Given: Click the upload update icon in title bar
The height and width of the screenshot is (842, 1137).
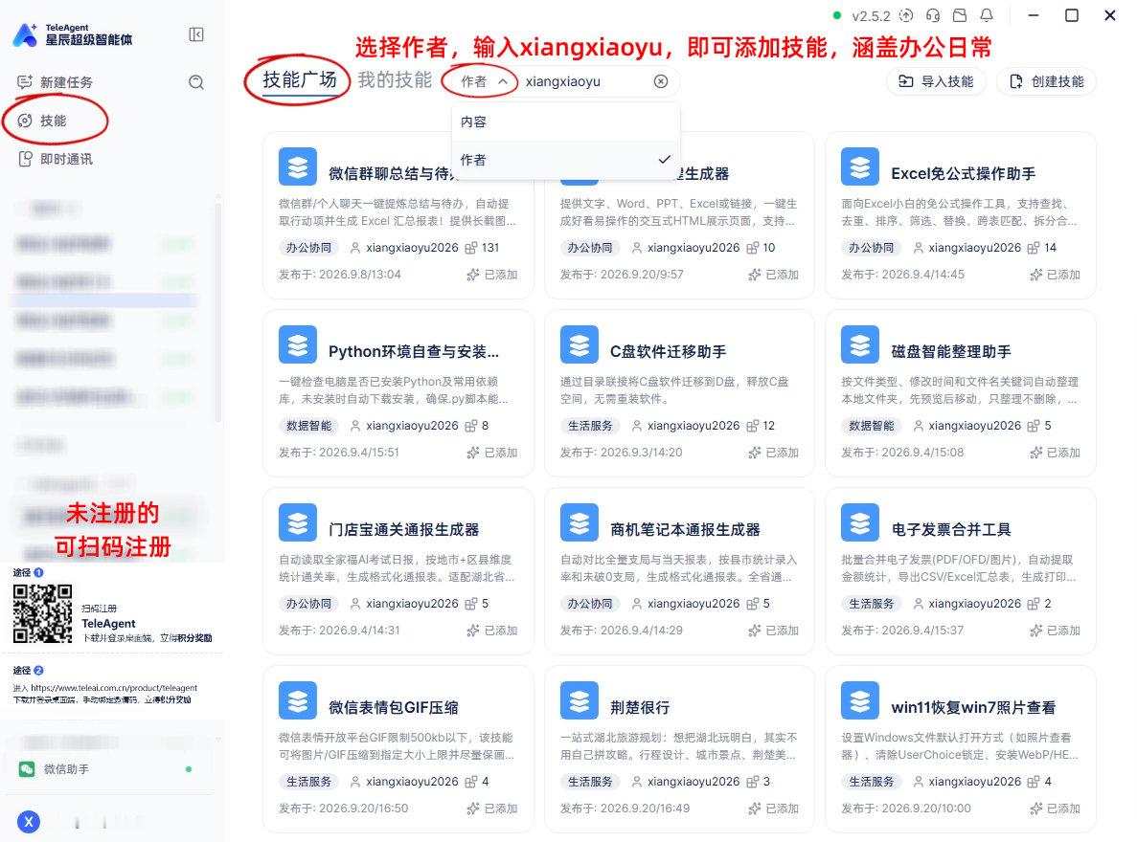Looking at the screenshot, I should tap(906, 15).
